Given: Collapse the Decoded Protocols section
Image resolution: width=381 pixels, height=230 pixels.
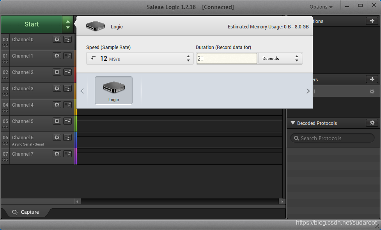Looking at the screenshot, I should (x=292, y=123).
